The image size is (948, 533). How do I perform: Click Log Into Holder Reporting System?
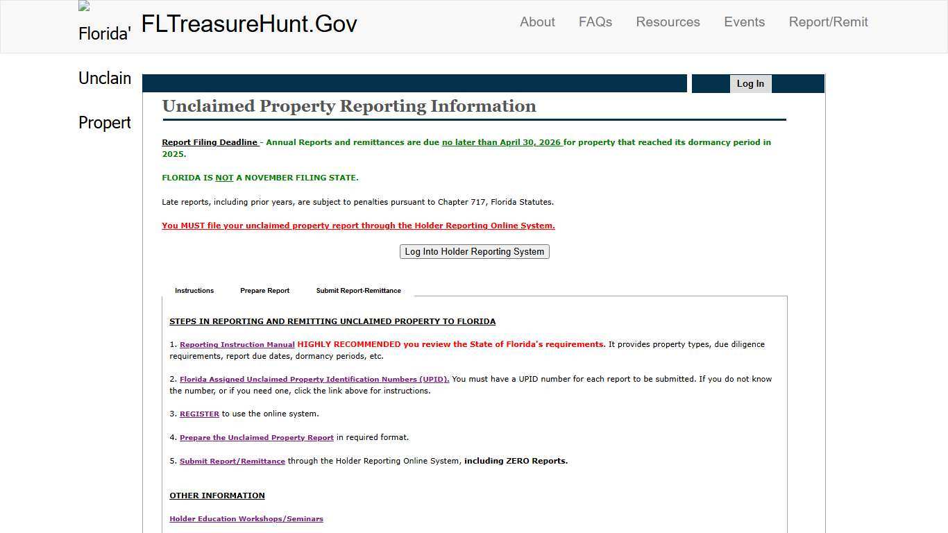[x=474, y=251]
